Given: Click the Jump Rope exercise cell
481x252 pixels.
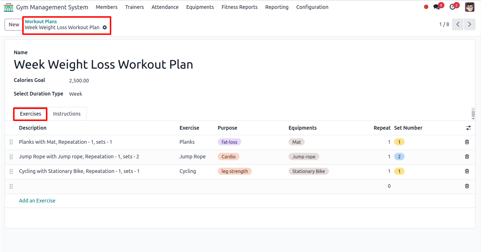Looking at the screenshot, I should 192,157.
